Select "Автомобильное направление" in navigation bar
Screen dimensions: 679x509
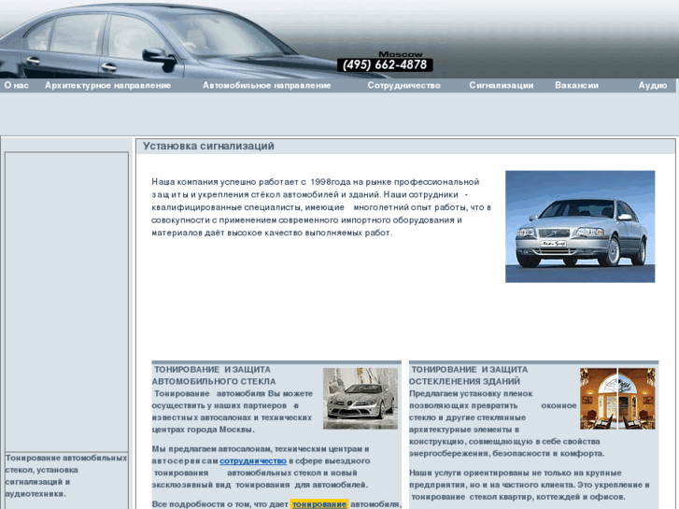pos(267,85)
